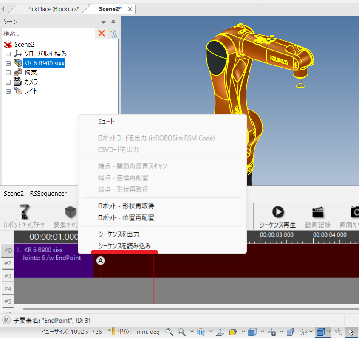Click the M mode indicator in the status bar

[7, 320]
